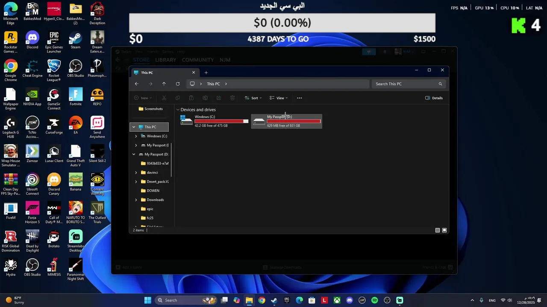Click the search magnifier in Explorer
547x307 pixels.
click(x=440, y=84)
